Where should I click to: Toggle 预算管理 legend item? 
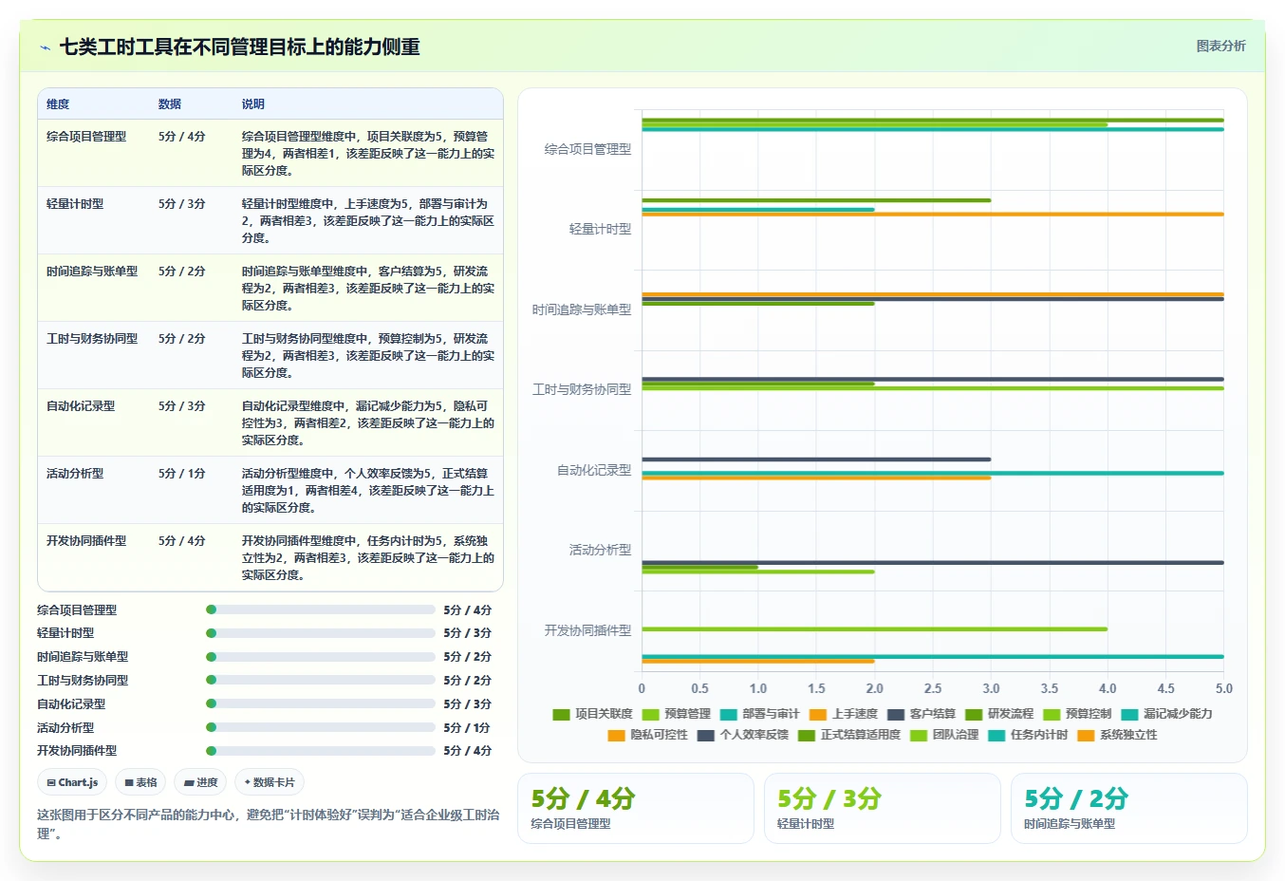tap(676, 714)
